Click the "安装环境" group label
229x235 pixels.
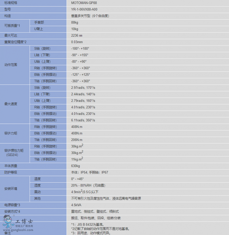coord(11,189)
